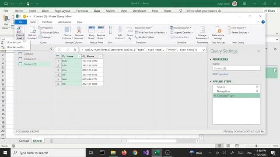Collapse the PROPERTIES section triangle
The height and width of the screenshot is (157, 280).
pyautogui.click(x=211, y=59)
